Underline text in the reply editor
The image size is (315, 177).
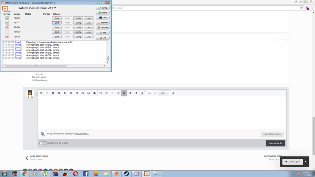click(x=53, y=93)
